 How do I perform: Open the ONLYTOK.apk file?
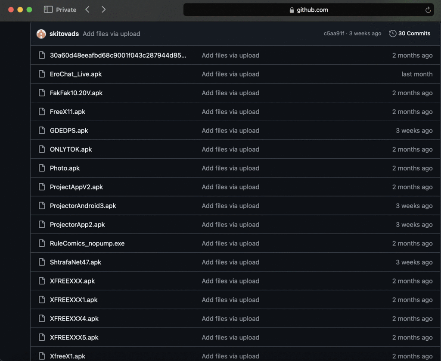[x=71, y=149]
